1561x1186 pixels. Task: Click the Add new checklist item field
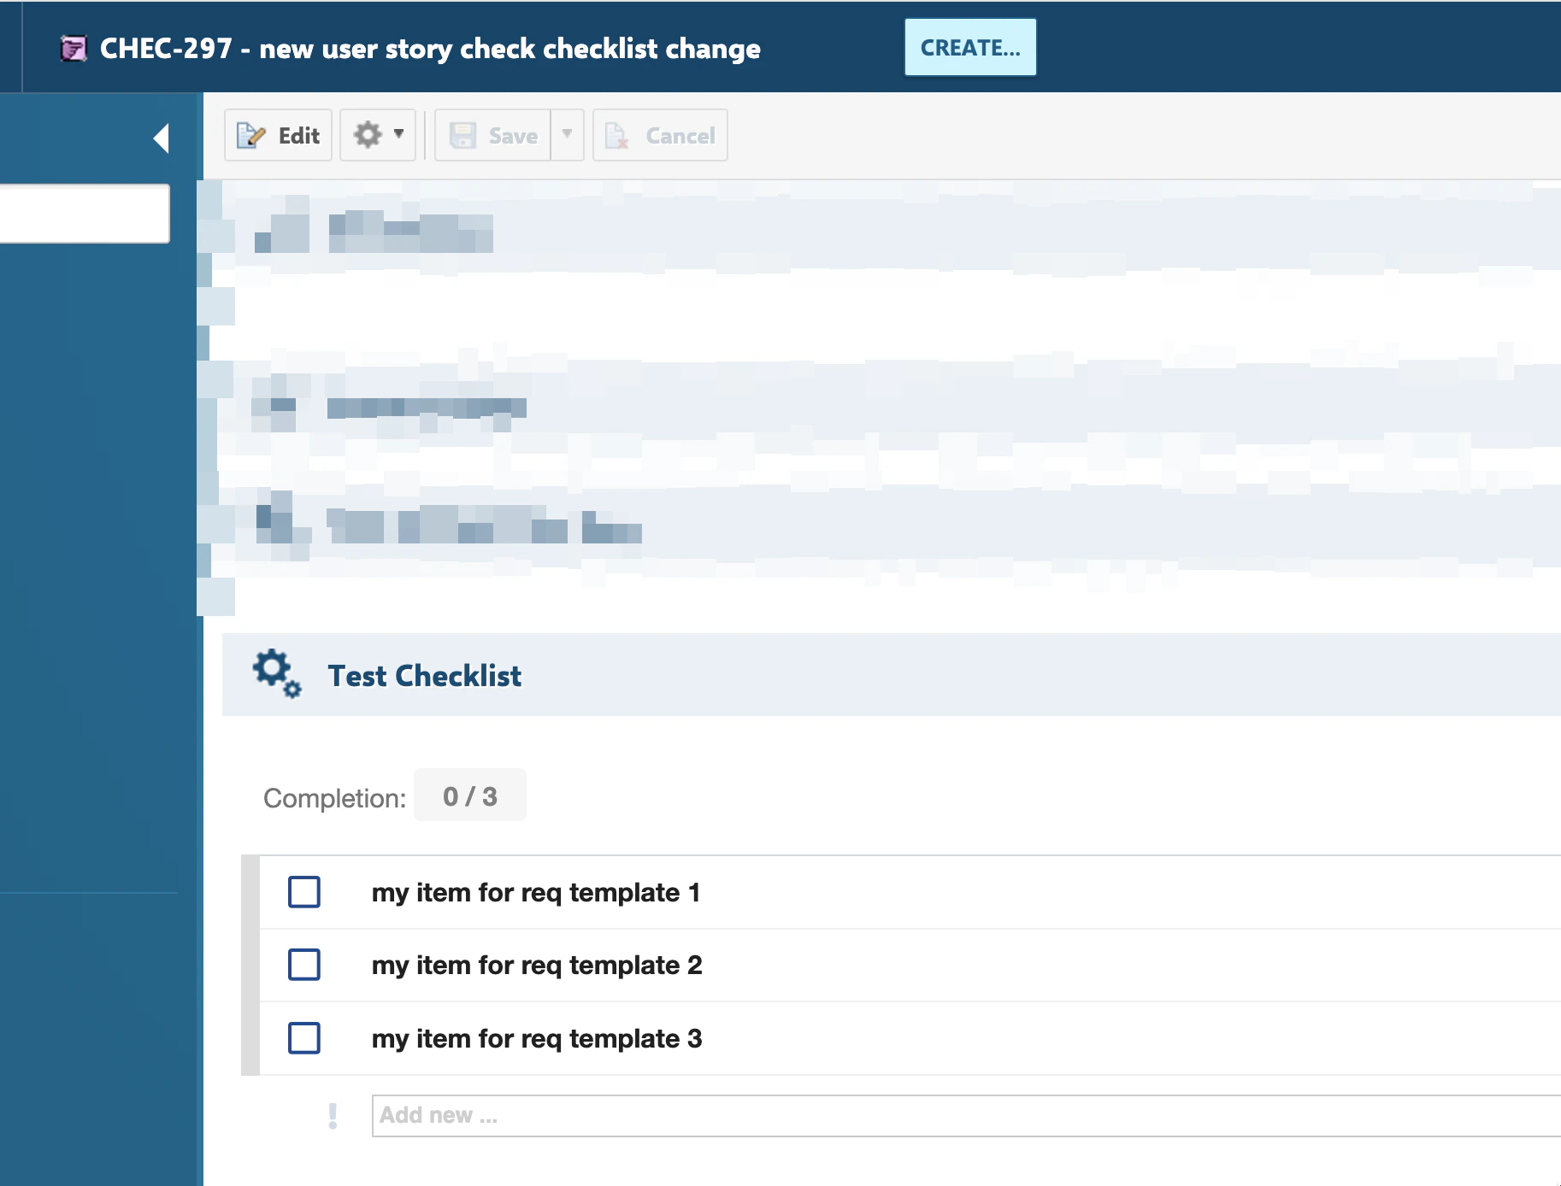598,1115
